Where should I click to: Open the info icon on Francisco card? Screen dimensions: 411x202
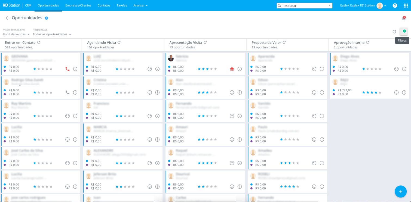point(157,116)
